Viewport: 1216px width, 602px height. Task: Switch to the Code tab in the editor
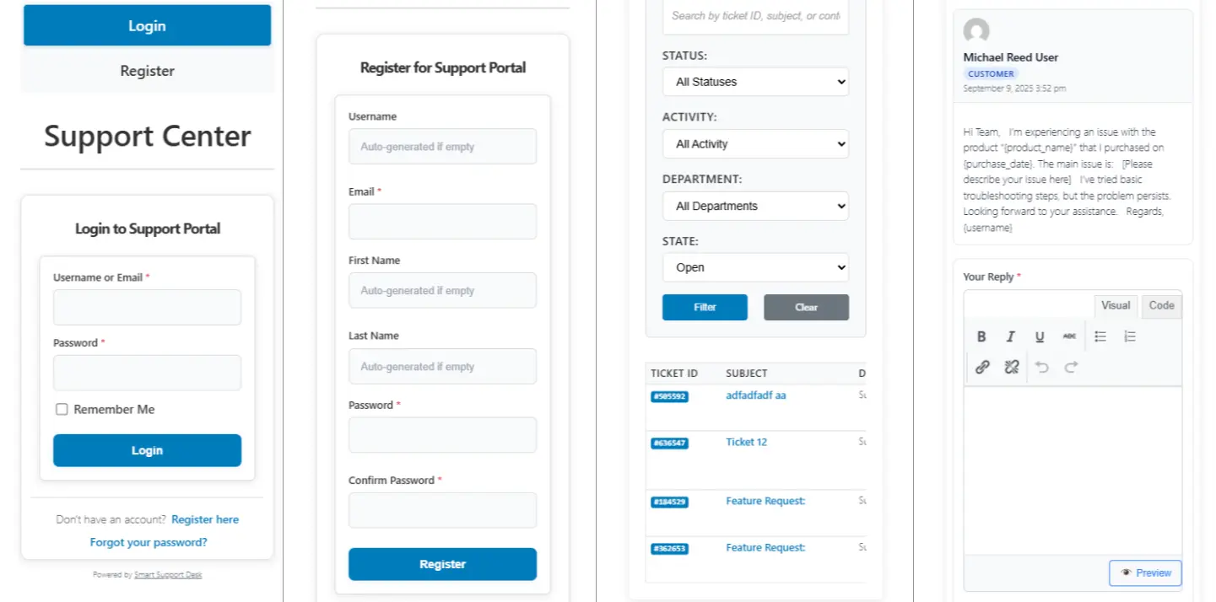click(x=1161, y=306)
